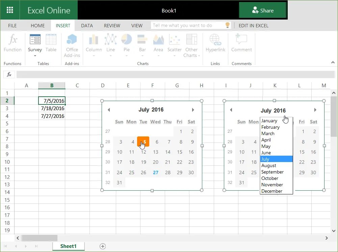Insert a Line chart
This screenshot has width=338, height=252.
coord(110,45)
